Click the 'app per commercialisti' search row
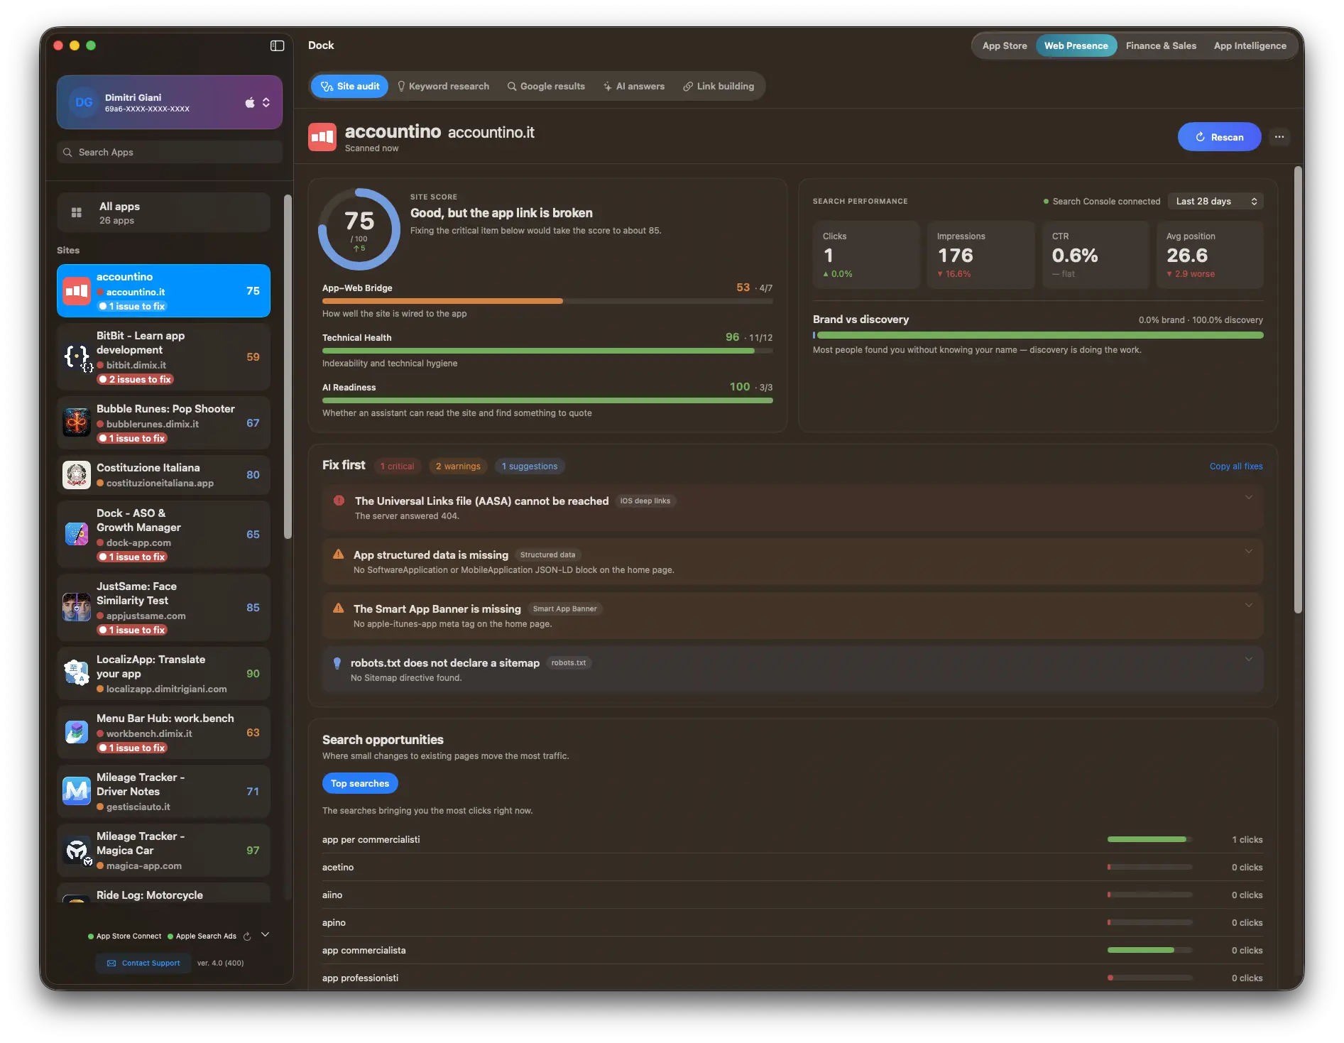Screen dimensions: 1344x1043 click(792, 840)
